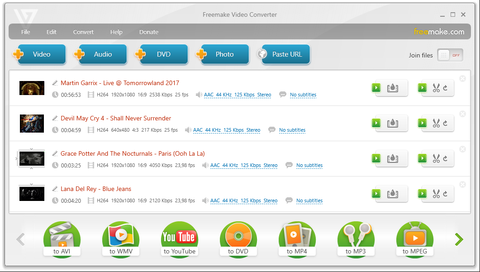Remove the Martin Garrix video from list

[x=462, y=79]
